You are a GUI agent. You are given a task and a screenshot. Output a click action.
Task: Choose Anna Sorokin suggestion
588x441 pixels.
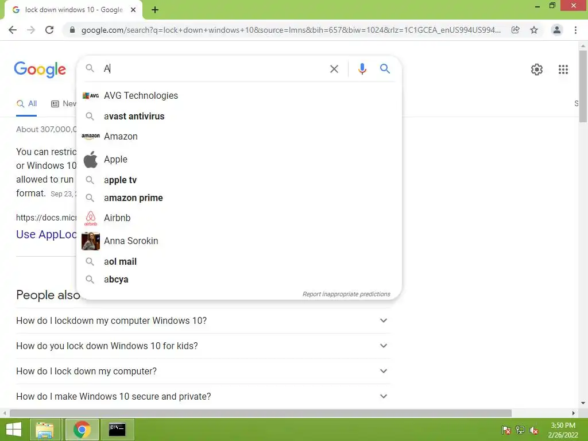coord(239,241)
